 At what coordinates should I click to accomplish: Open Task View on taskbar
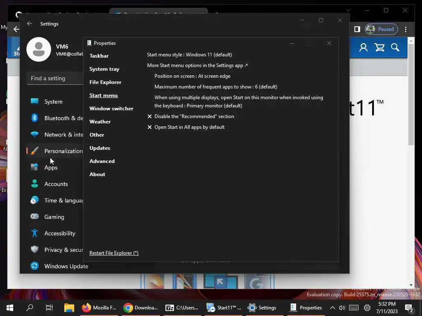point(49,308)
